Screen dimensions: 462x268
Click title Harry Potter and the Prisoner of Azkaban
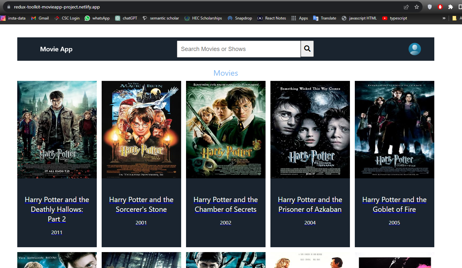click(310, 205)
